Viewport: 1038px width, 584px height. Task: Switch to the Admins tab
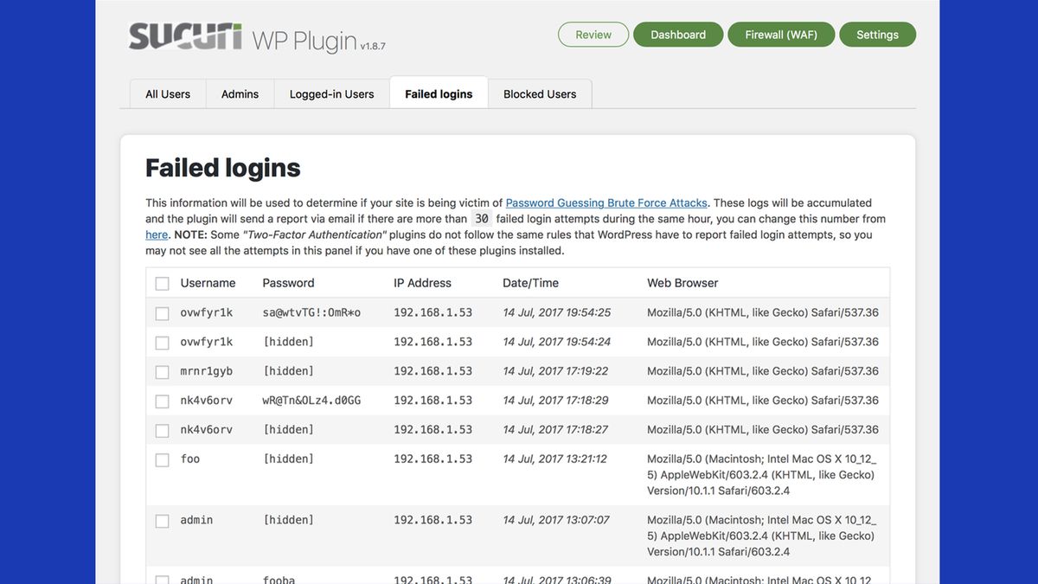pos(240,93)
